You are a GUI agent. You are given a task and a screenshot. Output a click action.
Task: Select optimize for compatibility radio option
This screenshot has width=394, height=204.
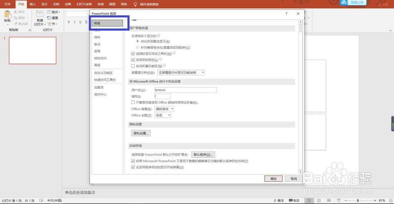coord(138,47)
